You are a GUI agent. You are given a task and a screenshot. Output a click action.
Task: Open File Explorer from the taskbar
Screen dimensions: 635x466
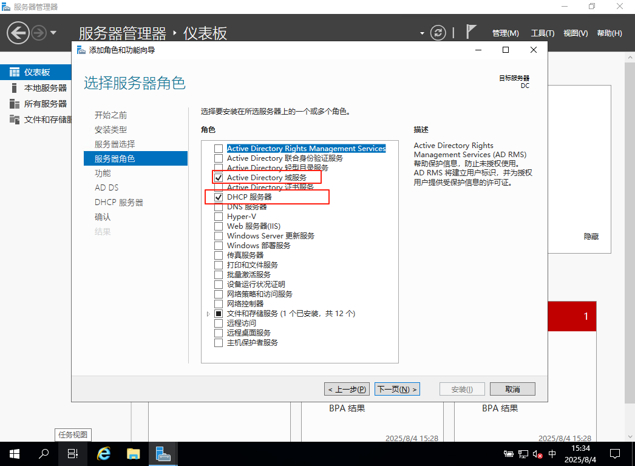click(x=133, y=454)
